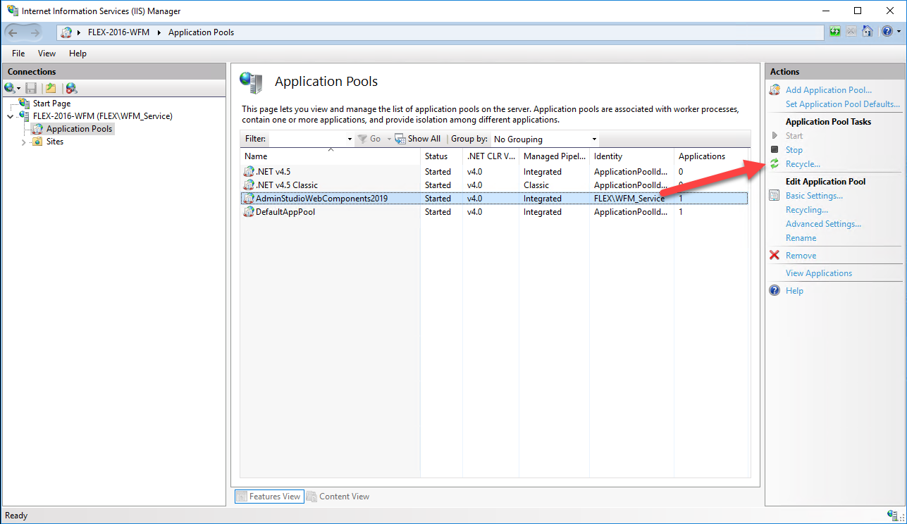Open the Go button dropdown arrow

coord(388,139)
